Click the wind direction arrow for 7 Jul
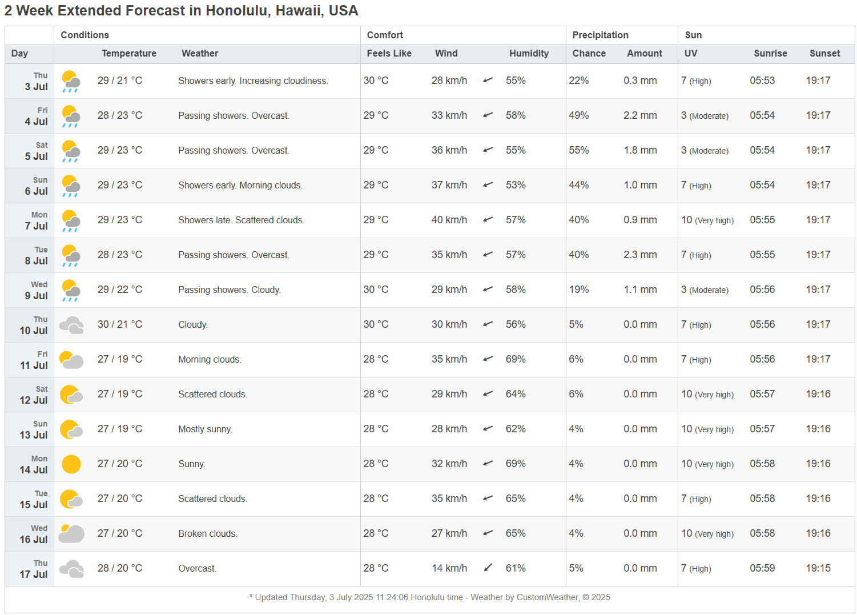 (x=488, y=220)
